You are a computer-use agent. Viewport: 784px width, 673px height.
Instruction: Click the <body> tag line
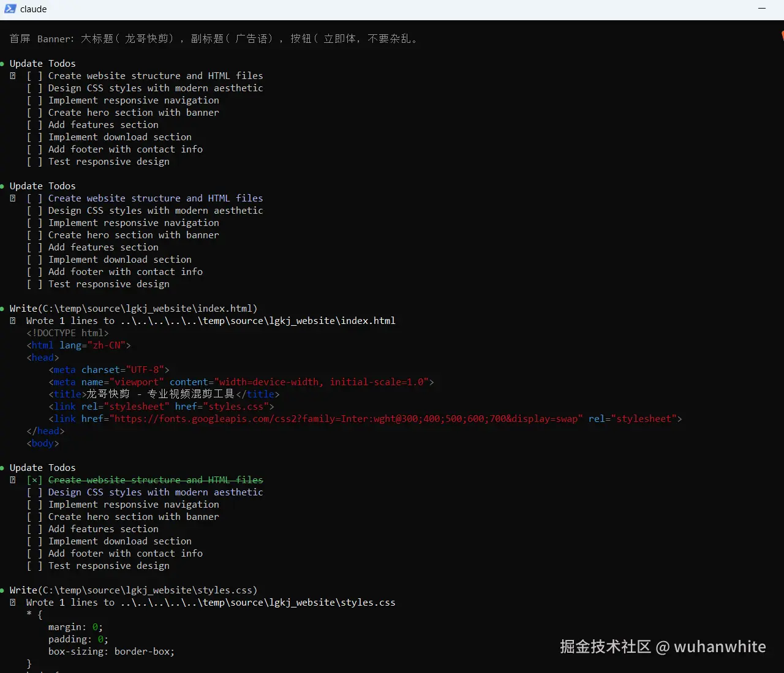(x=43, y=443)
